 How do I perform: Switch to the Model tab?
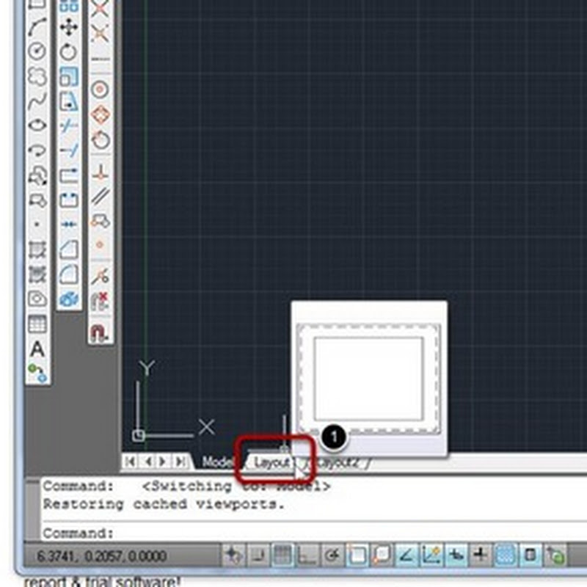click(x=218, y=462)
